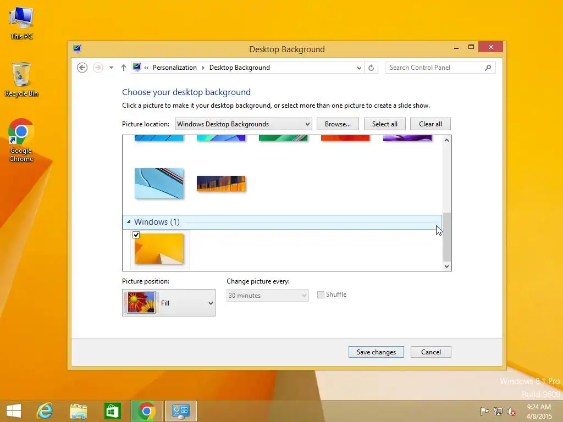
Task: Launch Internet Explorer from taskbar
Action: click(45, 411)
